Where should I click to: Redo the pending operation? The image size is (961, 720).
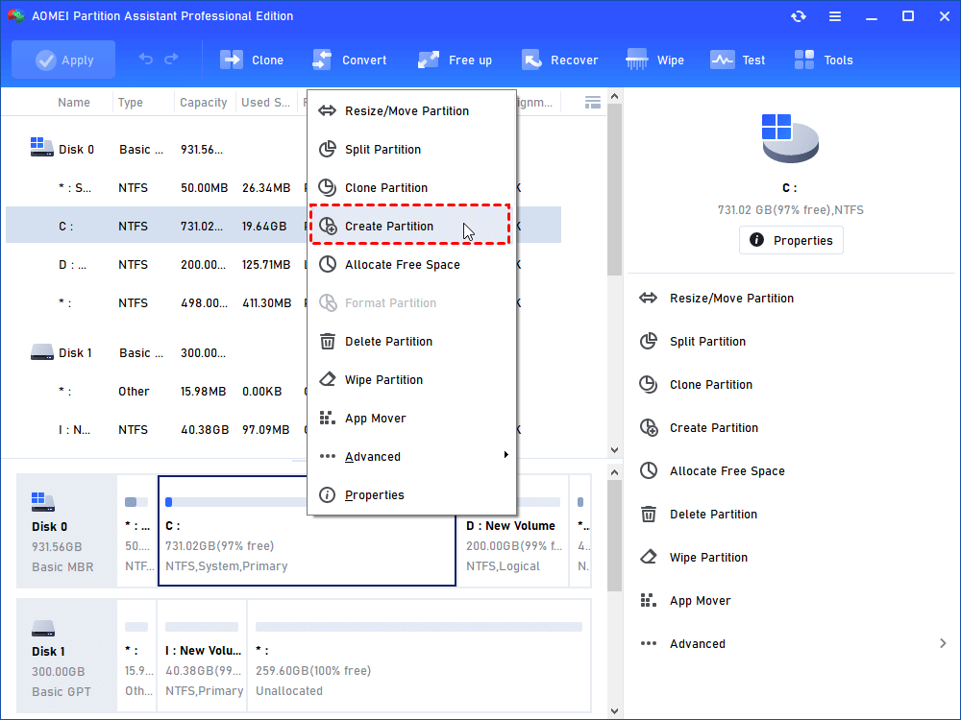[172, 60]
